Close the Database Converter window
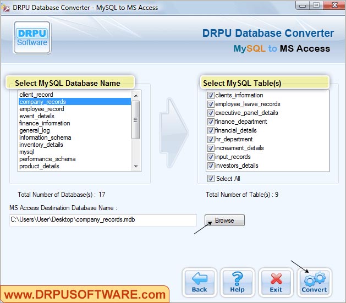The width and height of the screenshot is (346, 303). [x=334, y=5]
